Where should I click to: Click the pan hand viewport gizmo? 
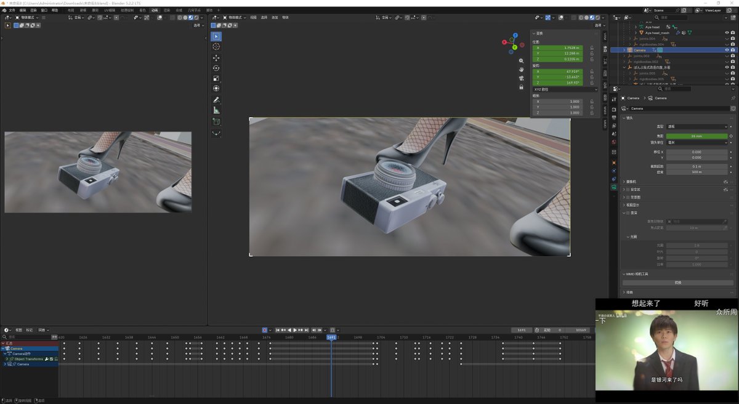tap(521, 70)
